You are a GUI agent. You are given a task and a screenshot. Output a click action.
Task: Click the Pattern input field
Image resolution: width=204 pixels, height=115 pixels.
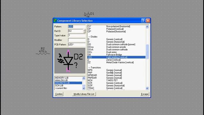76,27
